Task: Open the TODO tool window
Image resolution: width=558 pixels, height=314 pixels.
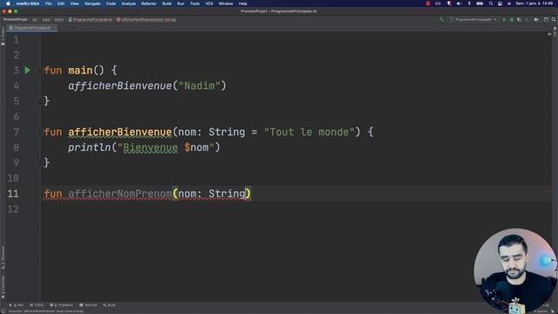Action: click(37, 305)
